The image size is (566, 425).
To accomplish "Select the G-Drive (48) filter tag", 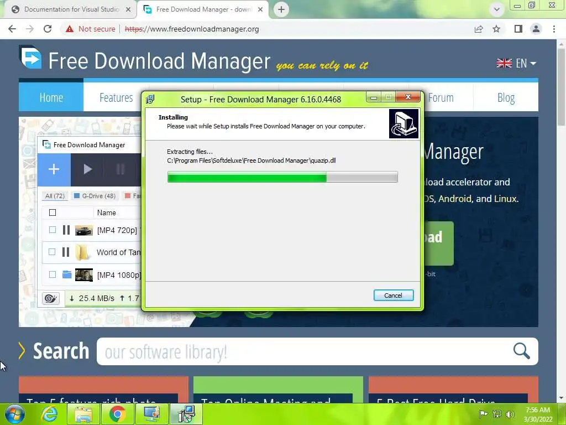I will coord(95,196).
